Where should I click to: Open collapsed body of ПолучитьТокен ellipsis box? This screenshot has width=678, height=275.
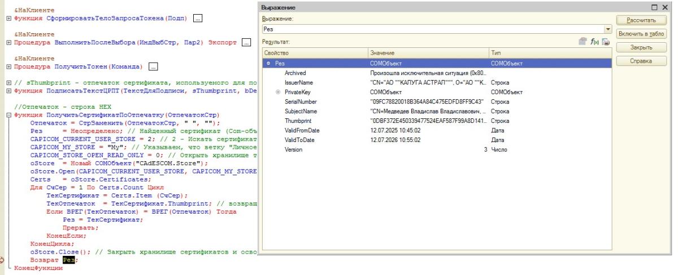point(153,66)
